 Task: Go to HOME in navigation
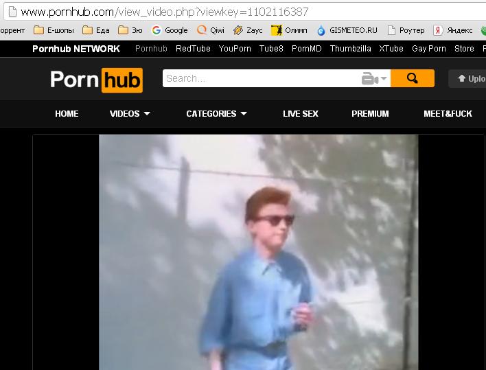click(67, 114)
